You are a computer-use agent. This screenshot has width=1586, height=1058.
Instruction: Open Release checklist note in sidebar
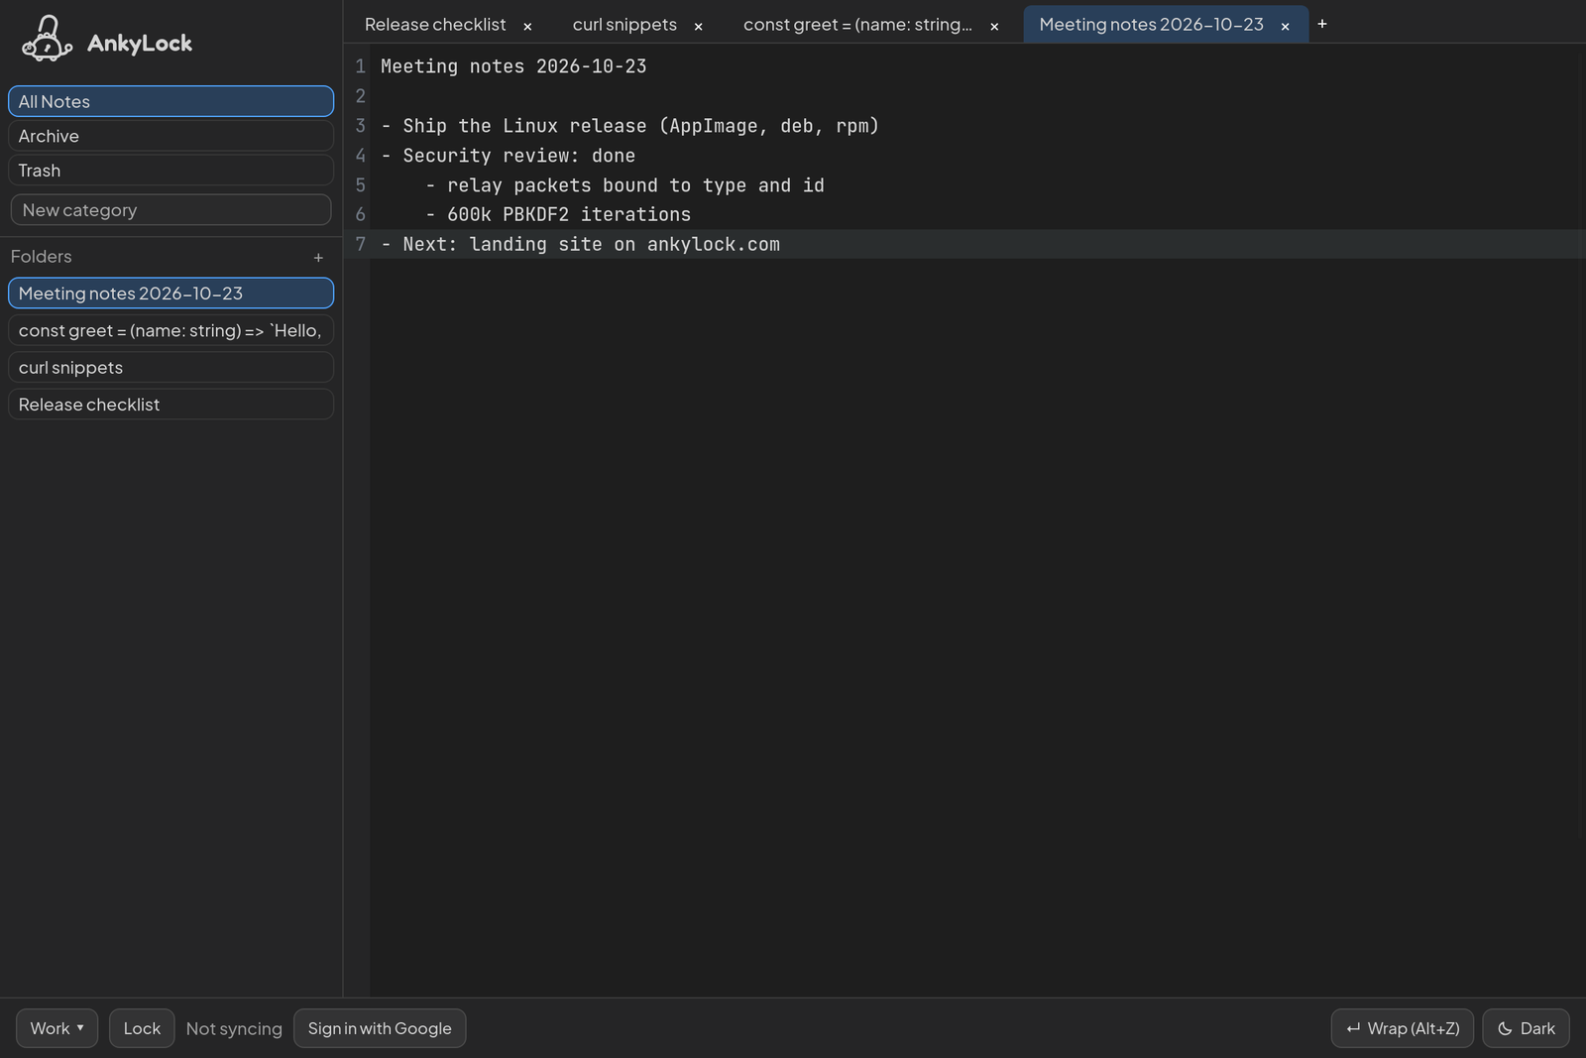coord(170,405)
